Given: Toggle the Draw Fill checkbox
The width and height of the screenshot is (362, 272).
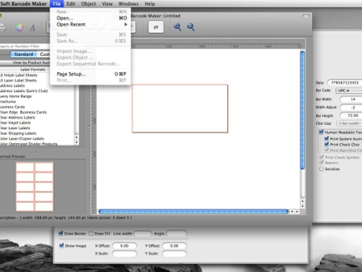Looking at the screenshot, I should (91, 234).
